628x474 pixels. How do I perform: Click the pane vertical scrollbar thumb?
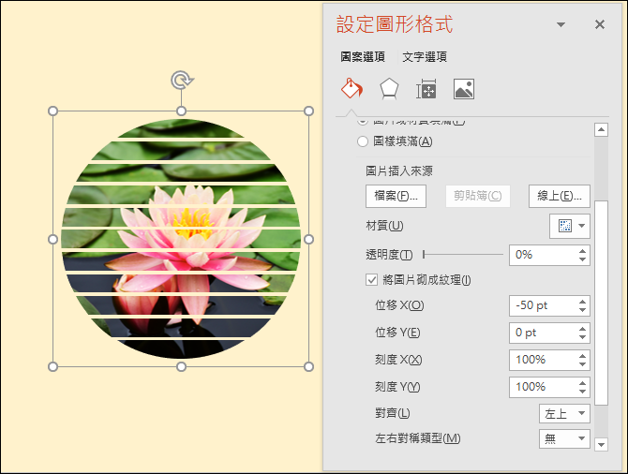(x=601, y=304)
